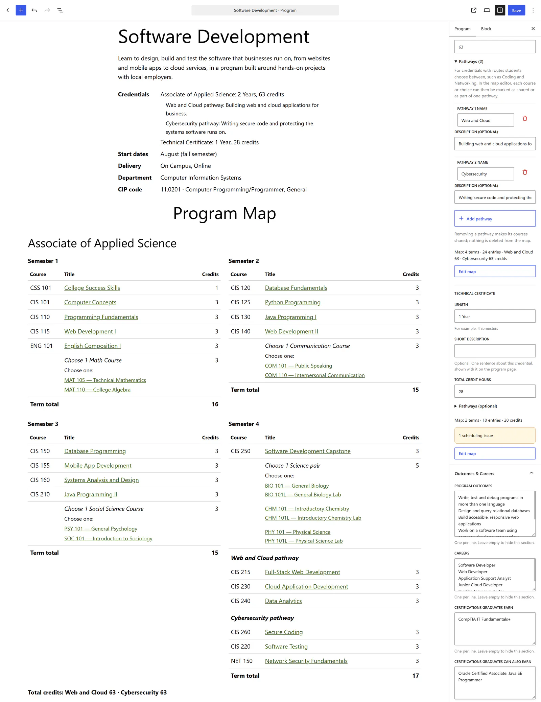
Task: Open the Database Fundamentals link
Action: tap(296, 288)
